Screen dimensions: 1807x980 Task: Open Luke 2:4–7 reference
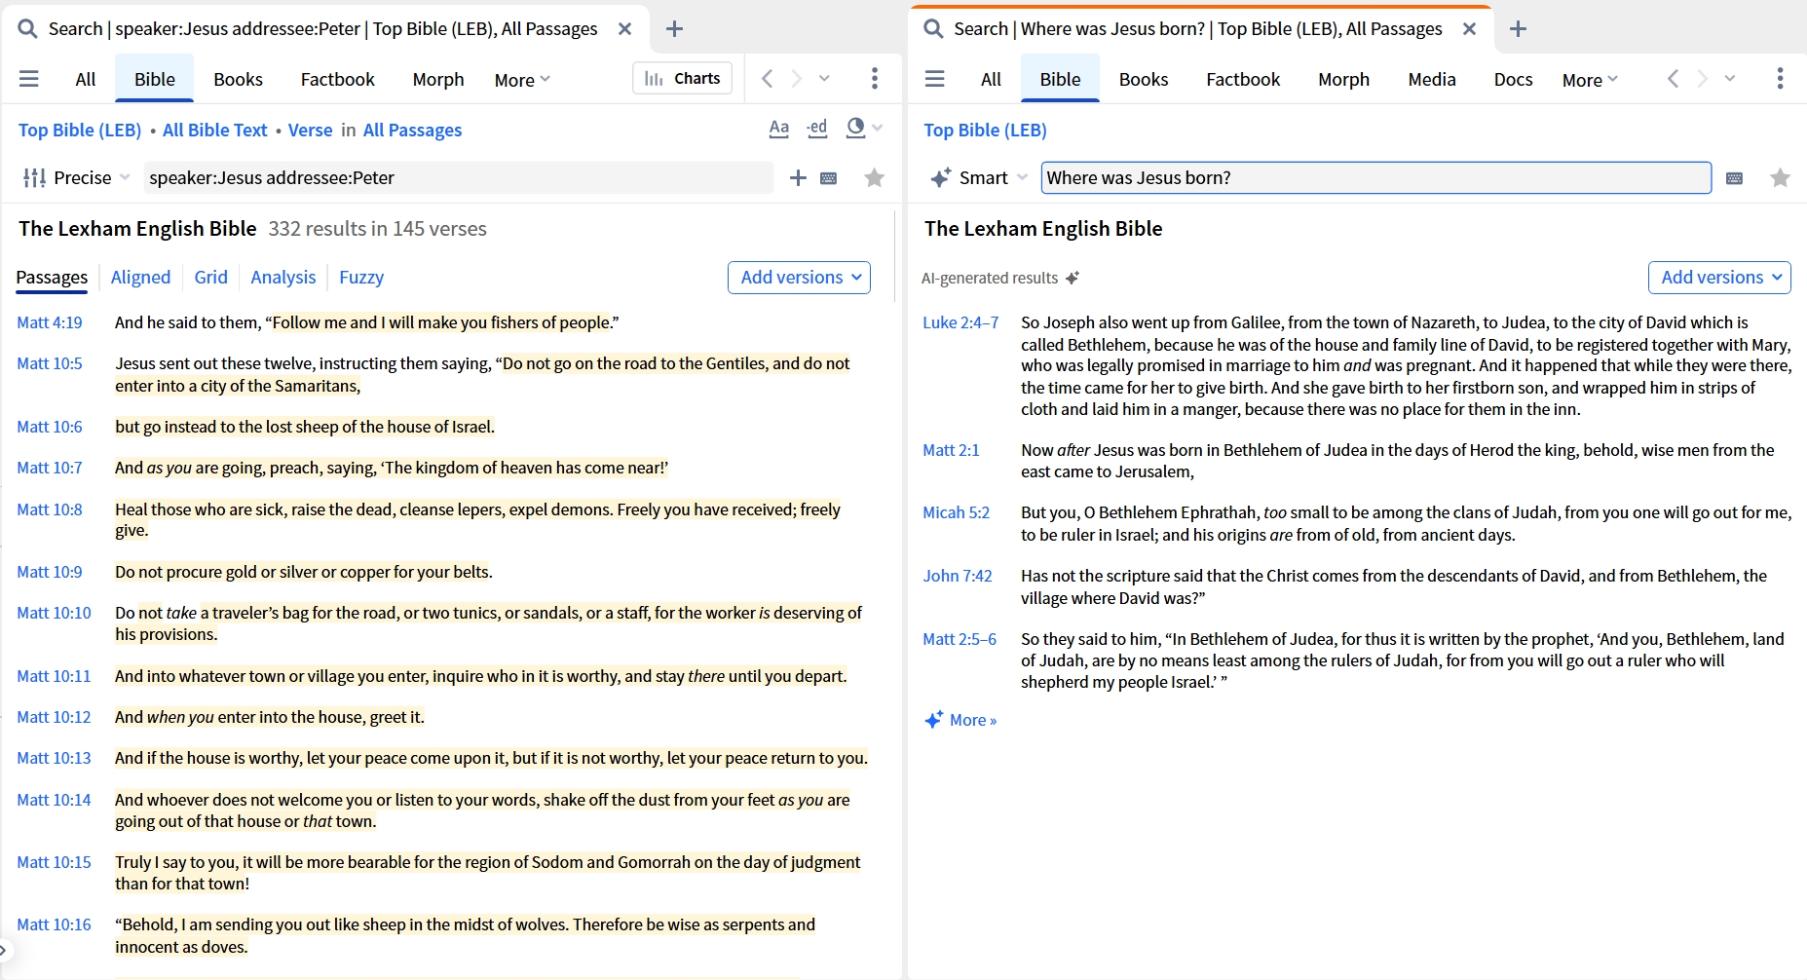point(961,322)
